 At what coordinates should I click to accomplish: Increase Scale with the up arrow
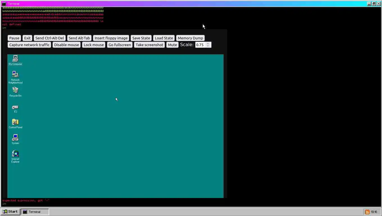(x=208, y=44)
